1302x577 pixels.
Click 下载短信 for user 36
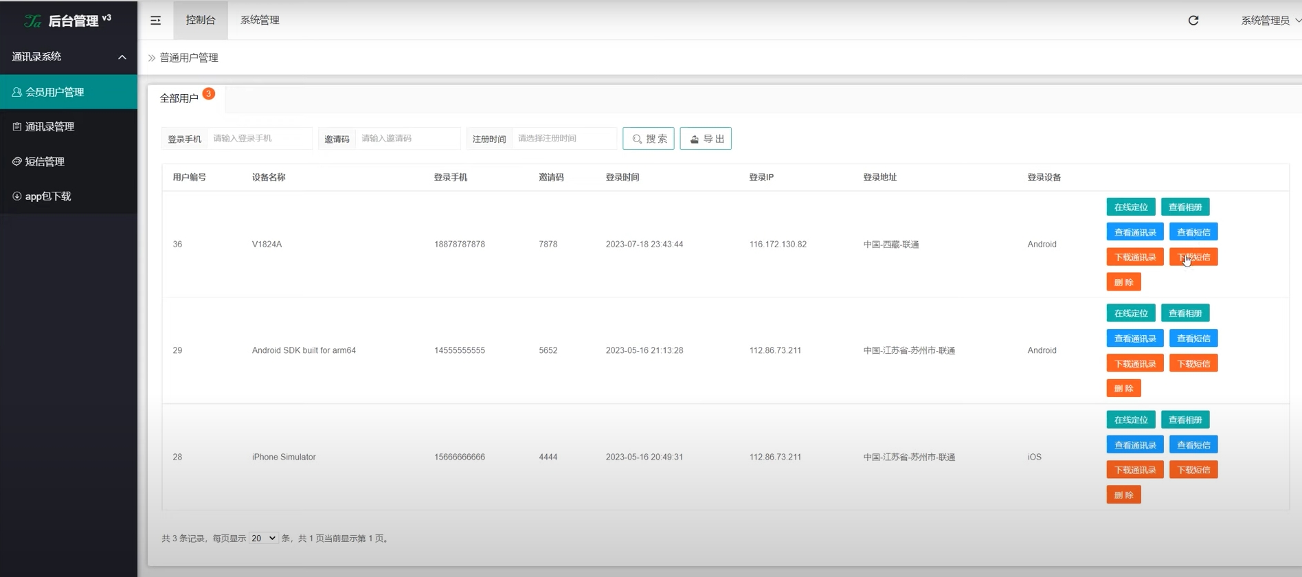(1193, 257)
